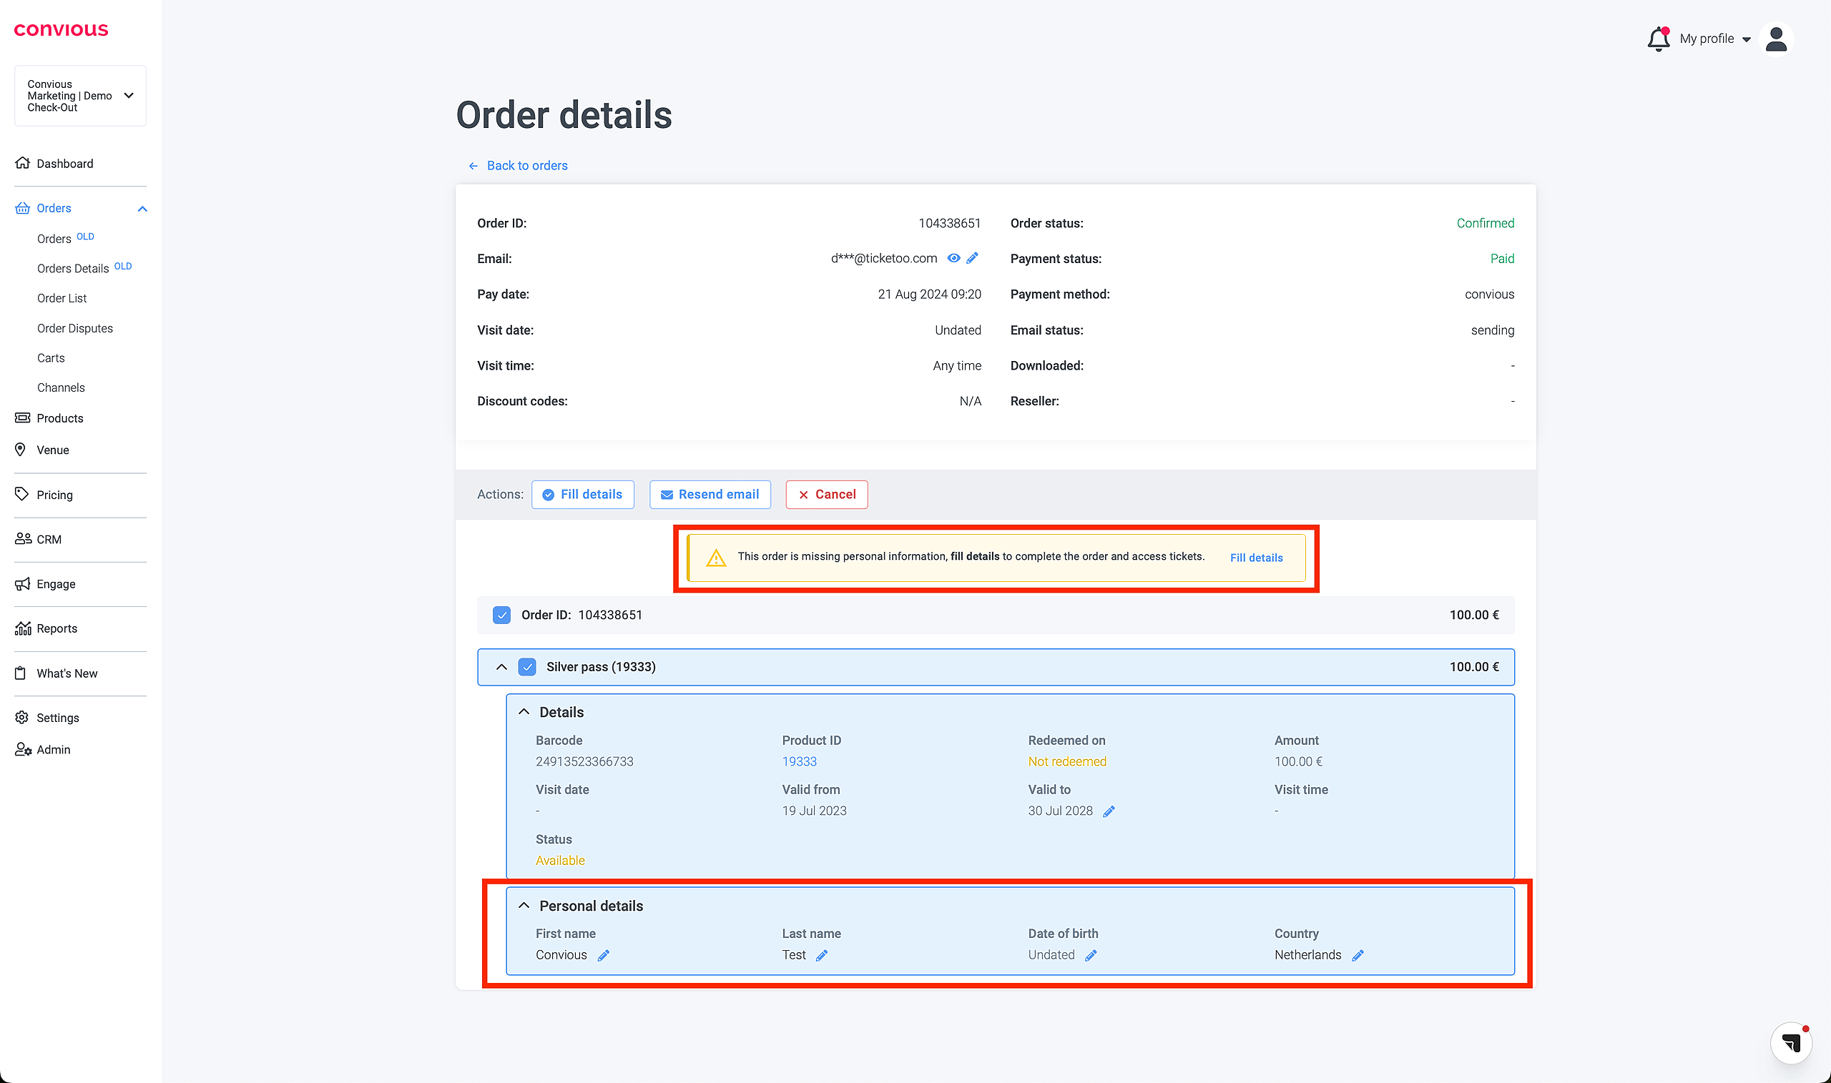
Task: Open Order Disputes in sidebar
Action: (x=75, y=328)
